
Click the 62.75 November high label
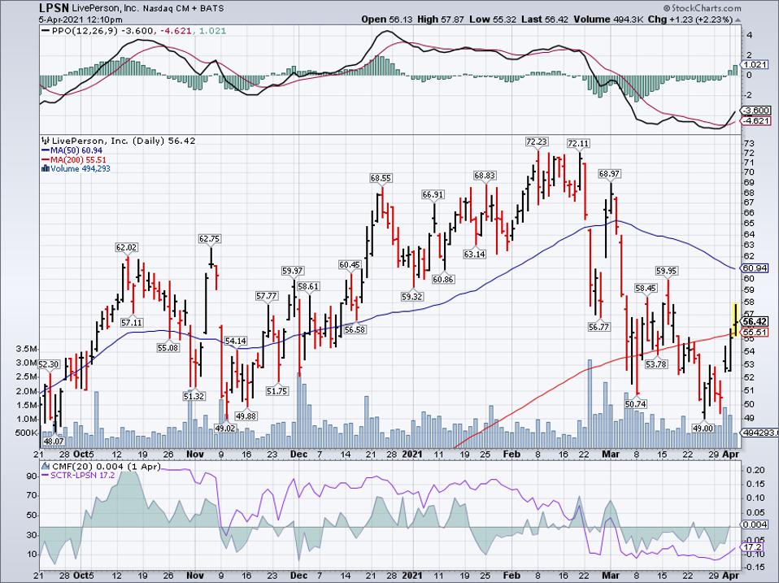point(209,238)
